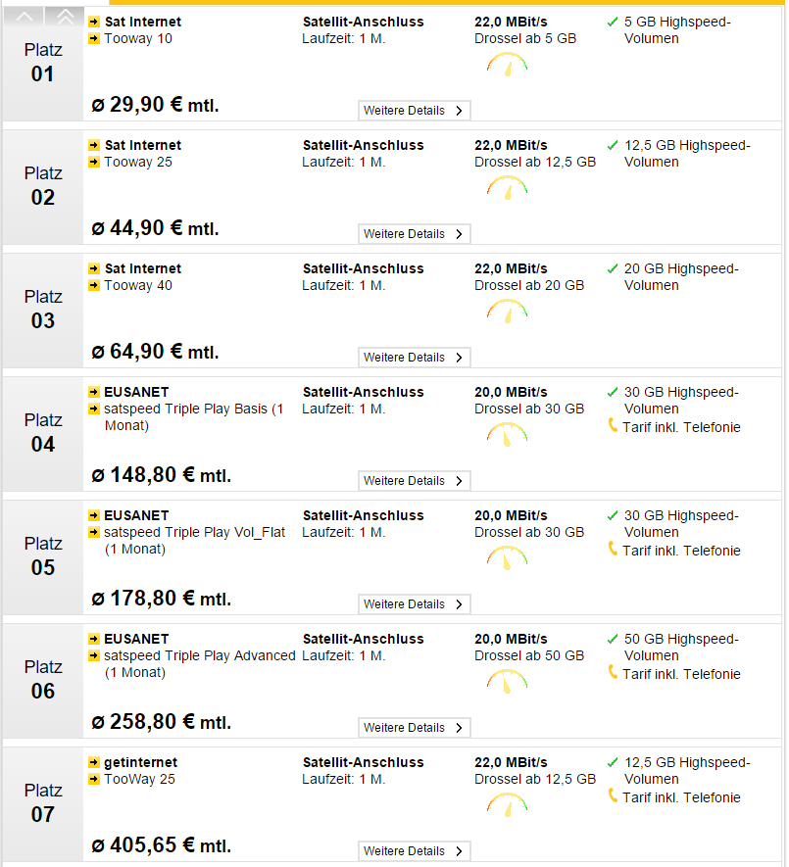
Task: Click the speed gauge icon for Platz 04
Action: click(507, 435)
